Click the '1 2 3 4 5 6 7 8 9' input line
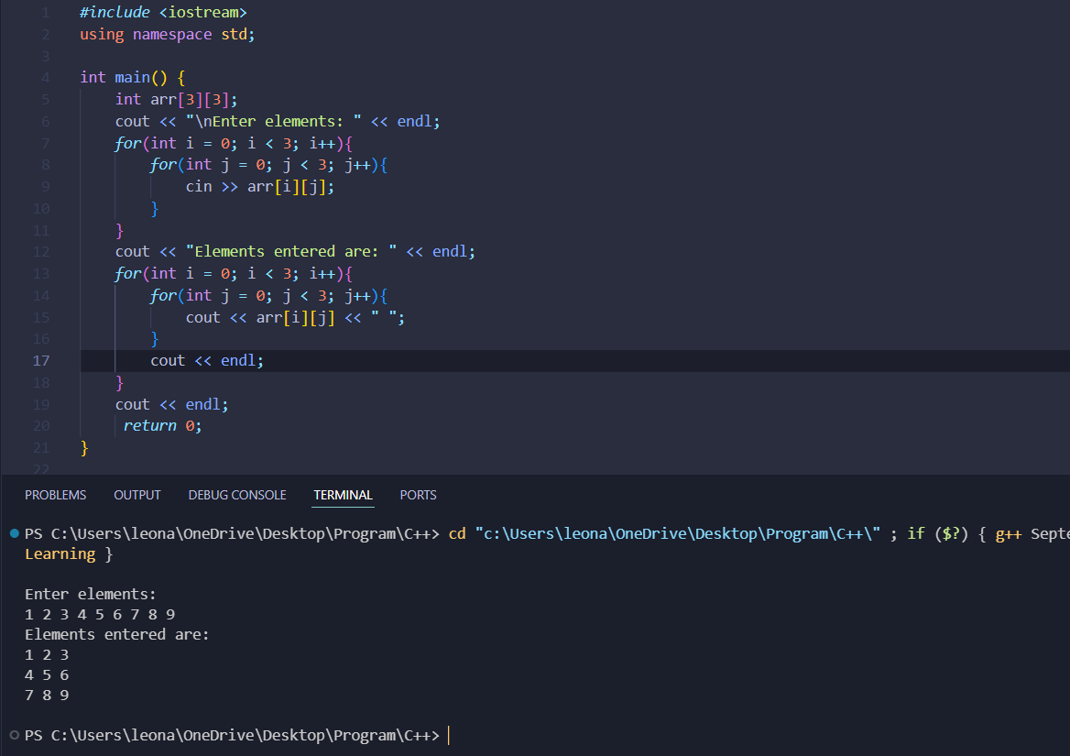The height and width of the screenshot is (756, 1070). pos(100,615)
